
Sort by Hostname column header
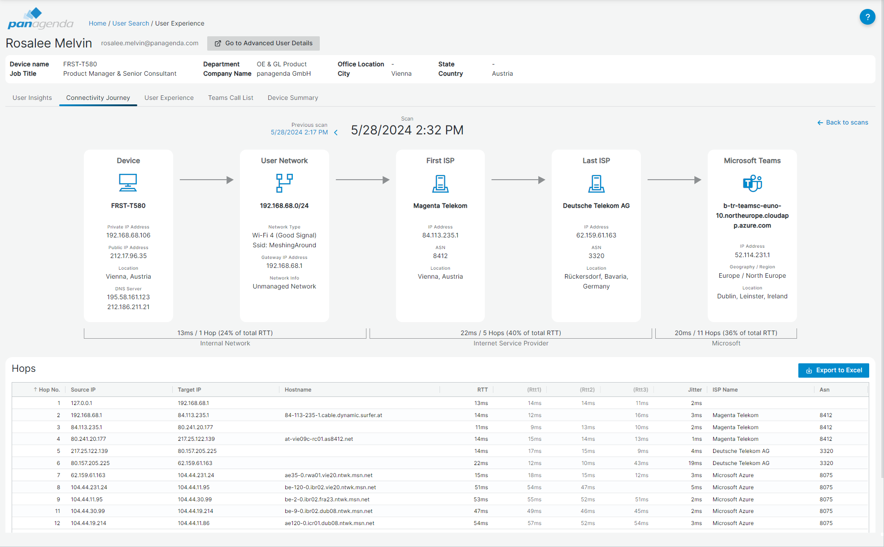298,390
